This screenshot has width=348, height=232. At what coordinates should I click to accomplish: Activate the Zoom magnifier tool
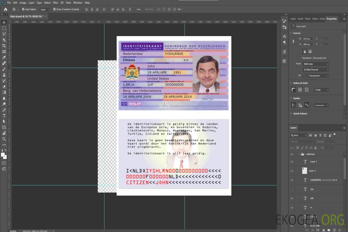4,139
